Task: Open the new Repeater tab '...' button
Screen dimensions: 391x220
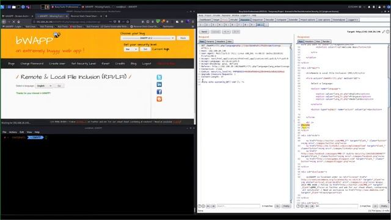Action: [x=266, y=24]
